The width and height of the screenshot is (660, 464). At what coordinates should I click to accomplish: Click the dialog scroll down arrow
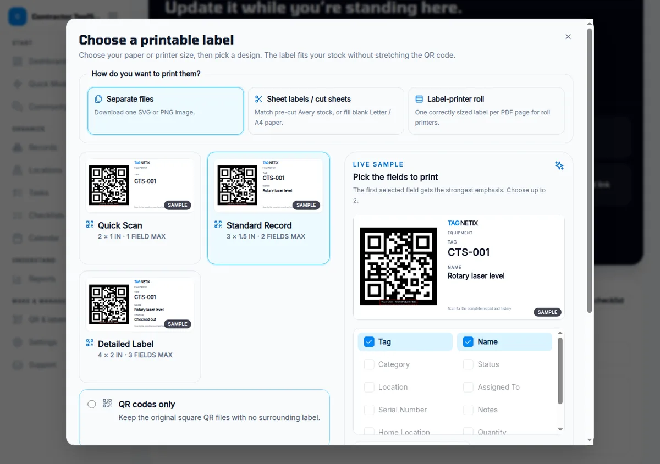tap(590, 440)
